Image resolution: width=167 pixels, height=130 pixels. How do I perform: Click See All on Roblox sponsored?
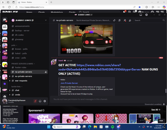pos(156,110)
